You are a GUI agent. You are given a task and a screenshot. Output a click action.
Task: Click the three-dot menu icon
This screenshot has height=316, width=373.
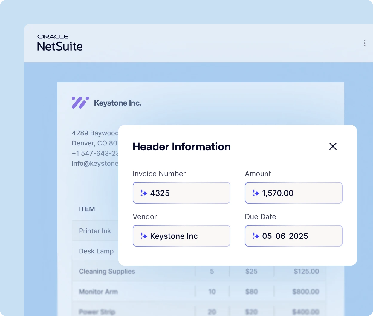click(x=364, y=43)
